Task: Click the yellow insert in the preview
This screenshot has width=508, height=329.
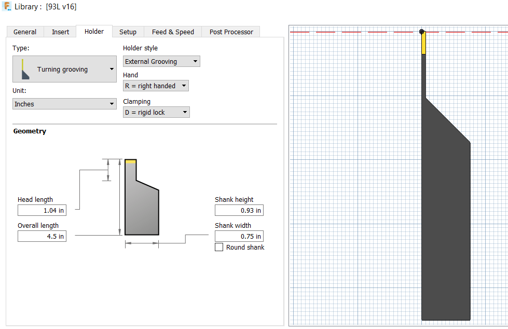Action: pos(423,43)
